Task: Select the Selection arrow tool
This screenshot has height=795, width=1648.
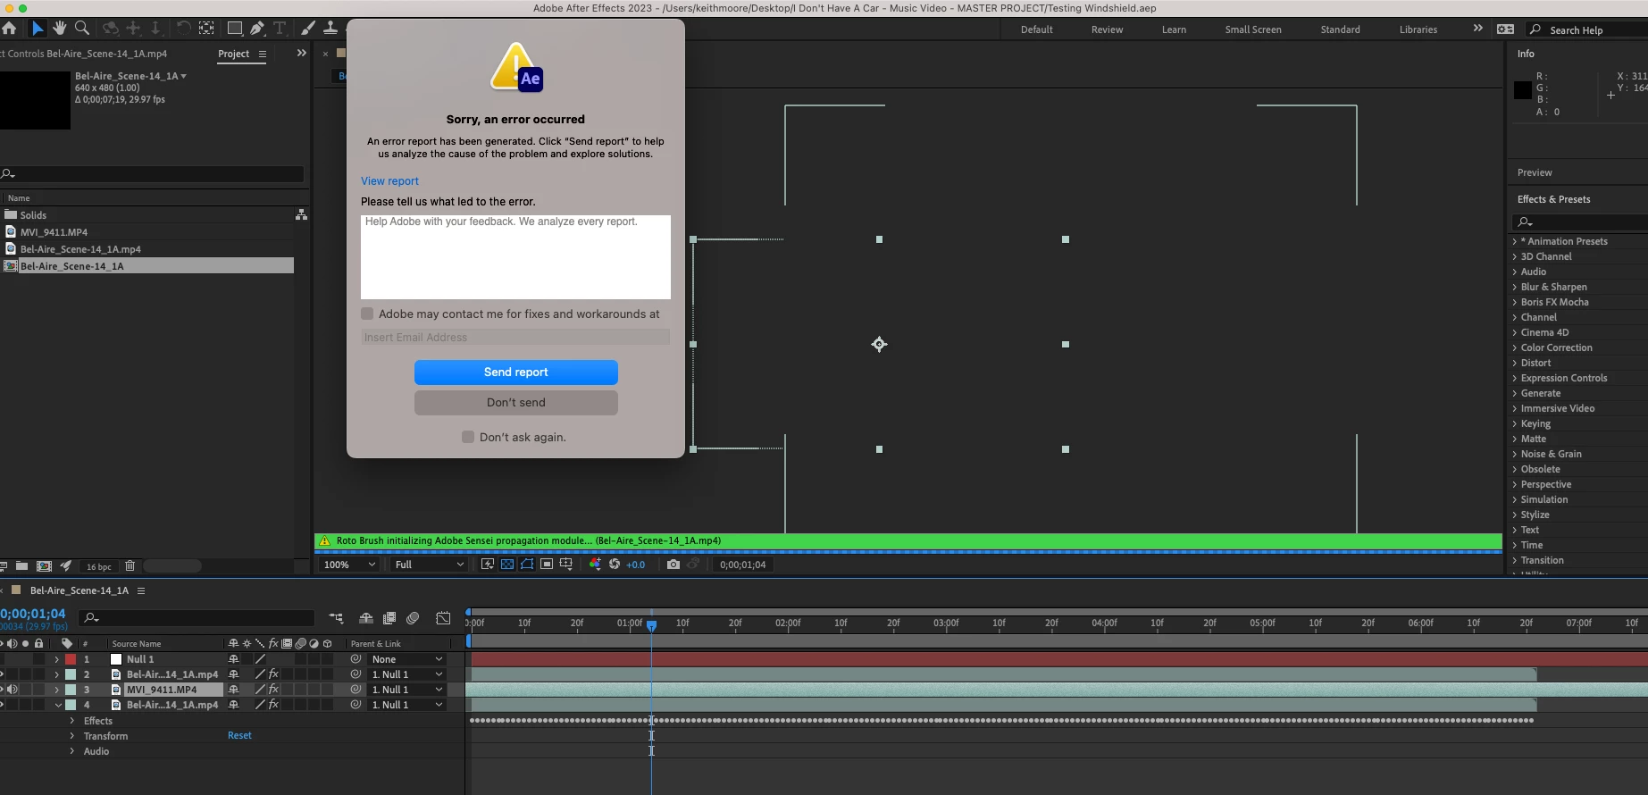Action: 38,29
